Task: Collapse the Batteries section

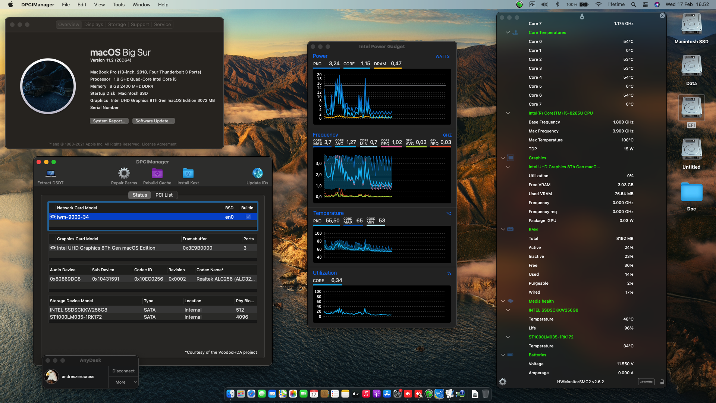Action: 503,355
